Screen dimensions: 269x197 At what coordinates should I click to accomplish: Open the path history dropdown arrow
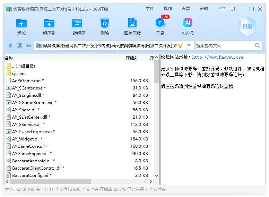point(189,45)
